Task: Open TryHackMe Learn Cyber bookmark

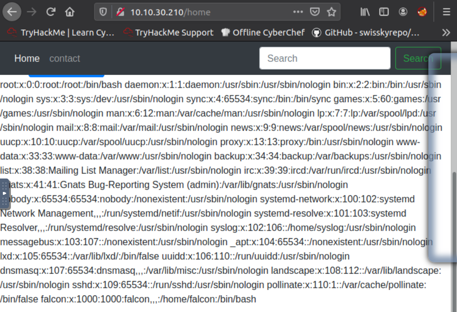Action: 61,32
